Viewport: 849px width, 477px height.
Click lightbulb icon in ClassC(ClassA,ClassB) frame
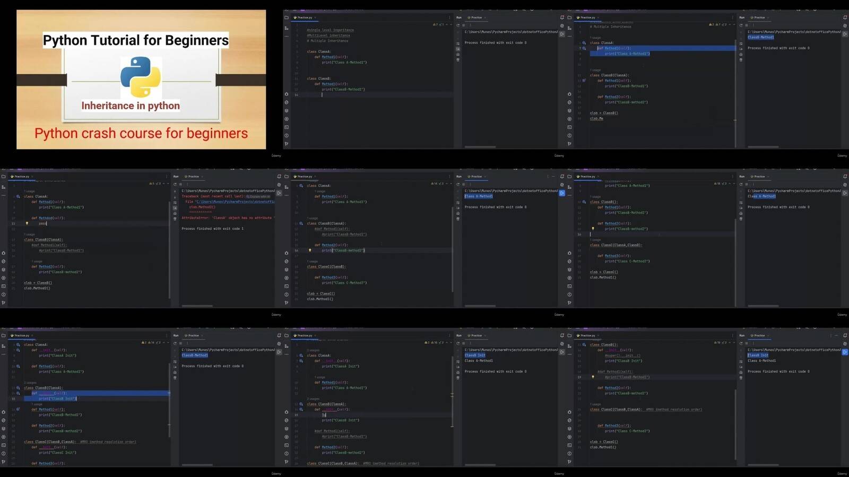593,229
